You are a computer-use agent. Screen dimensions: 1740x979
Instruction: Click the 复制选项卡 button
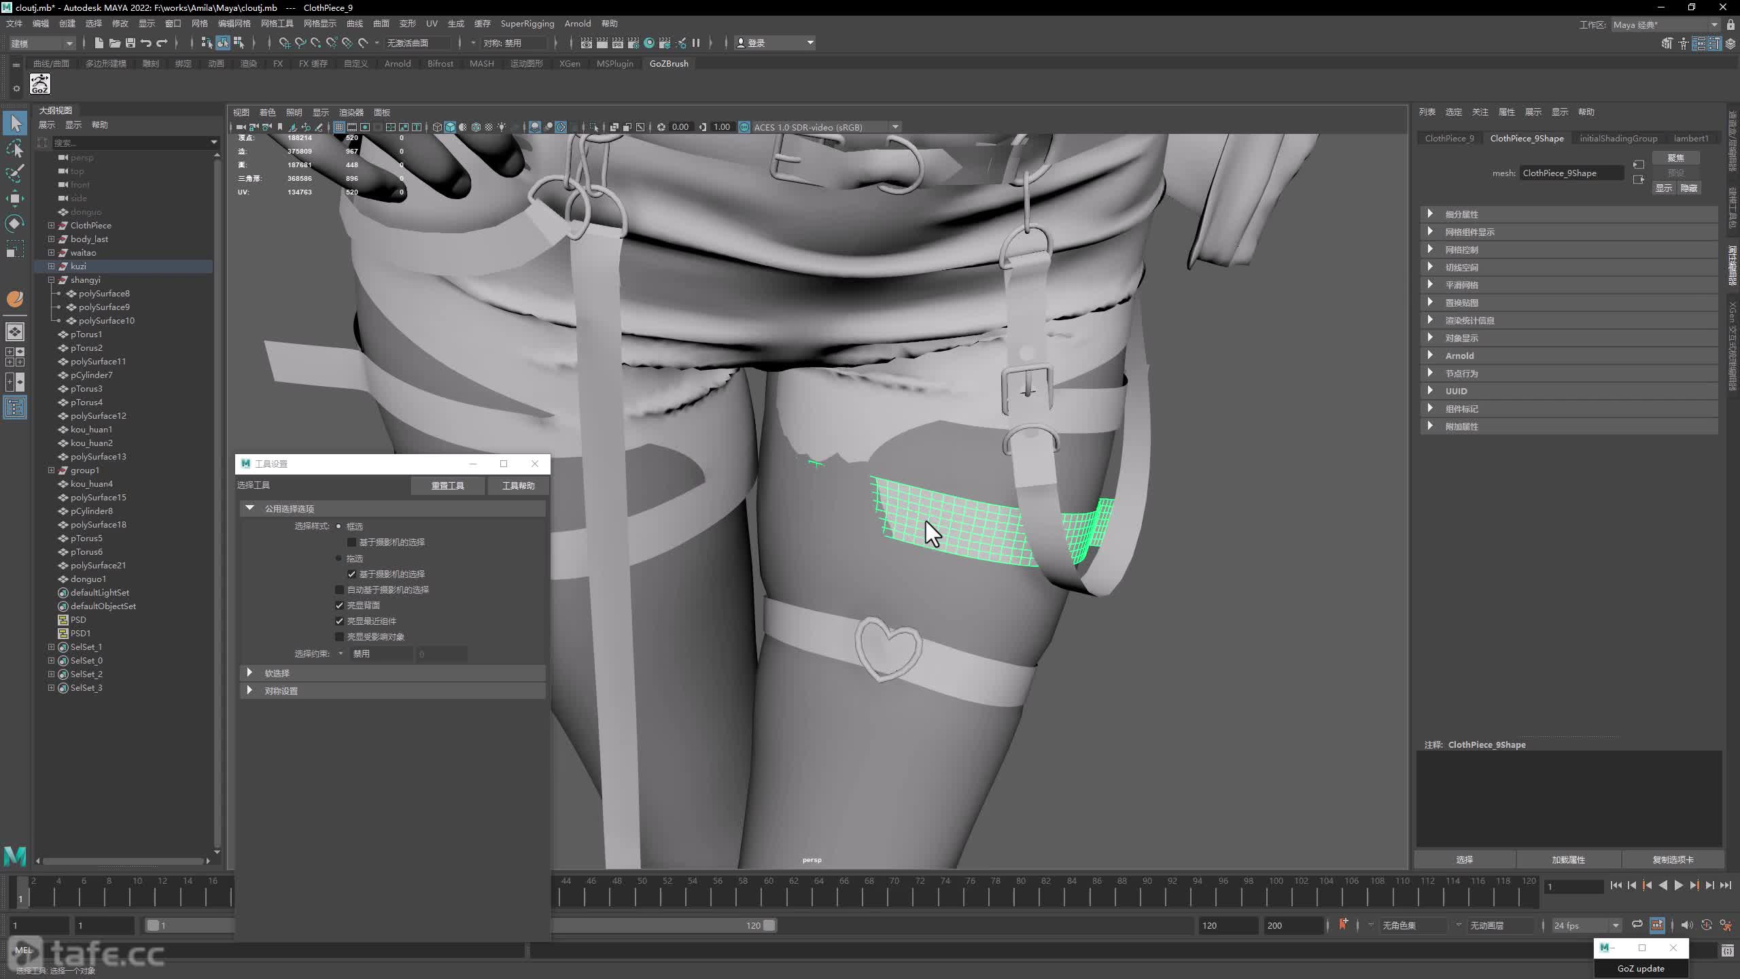(1673, 859)
